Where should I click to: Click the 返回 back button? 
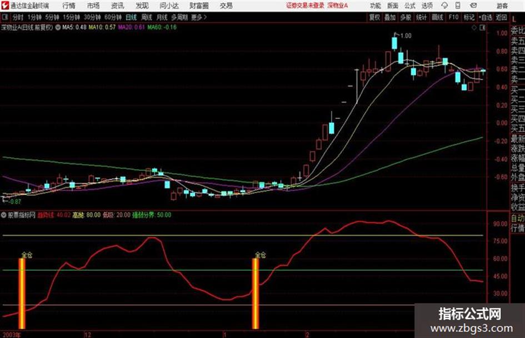(501, 17)
